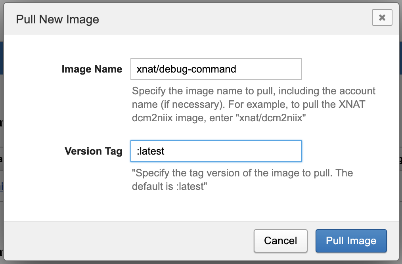The height and width of the screenshot is (264, 402).
Task: Click the "Version Tag" field label
Action: [x=94, y=151]
